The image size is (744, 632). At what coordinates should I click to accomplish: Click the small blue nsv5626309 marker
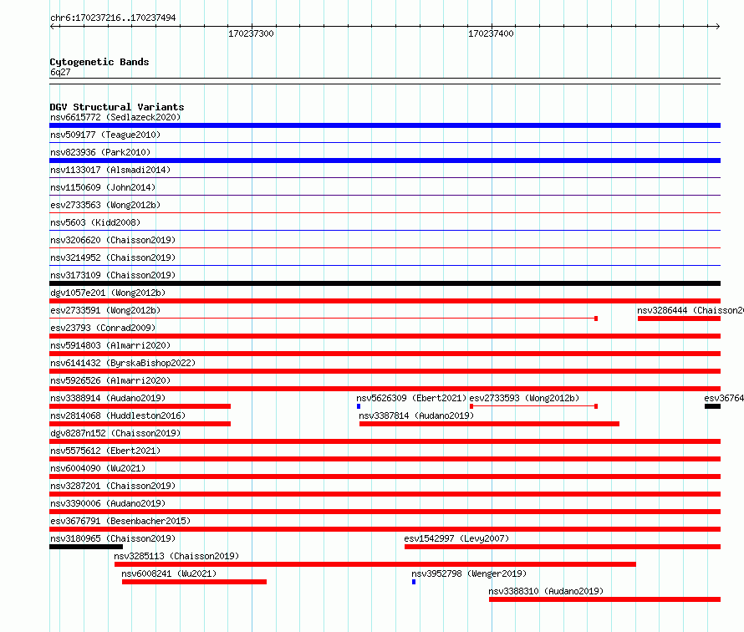click(x=359, y=406)
